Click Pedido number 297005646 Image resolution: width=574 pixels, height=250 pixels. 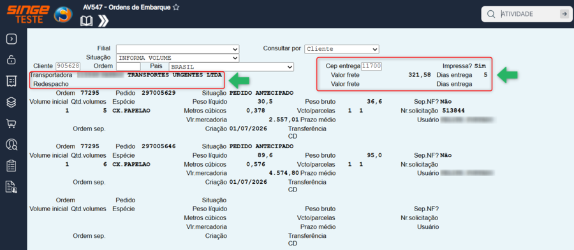click(x=159, y=146)
